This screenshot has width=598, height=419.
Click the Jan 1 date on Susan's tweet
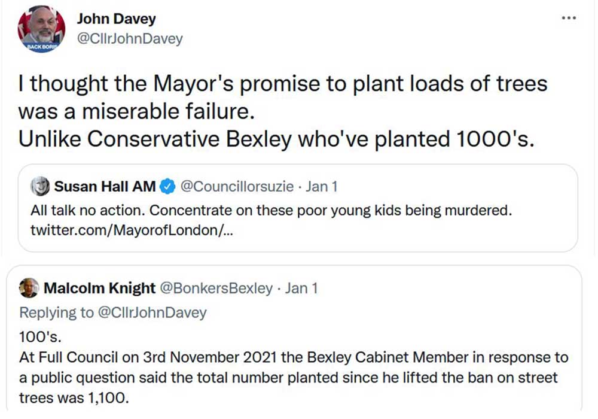[322, 187]
